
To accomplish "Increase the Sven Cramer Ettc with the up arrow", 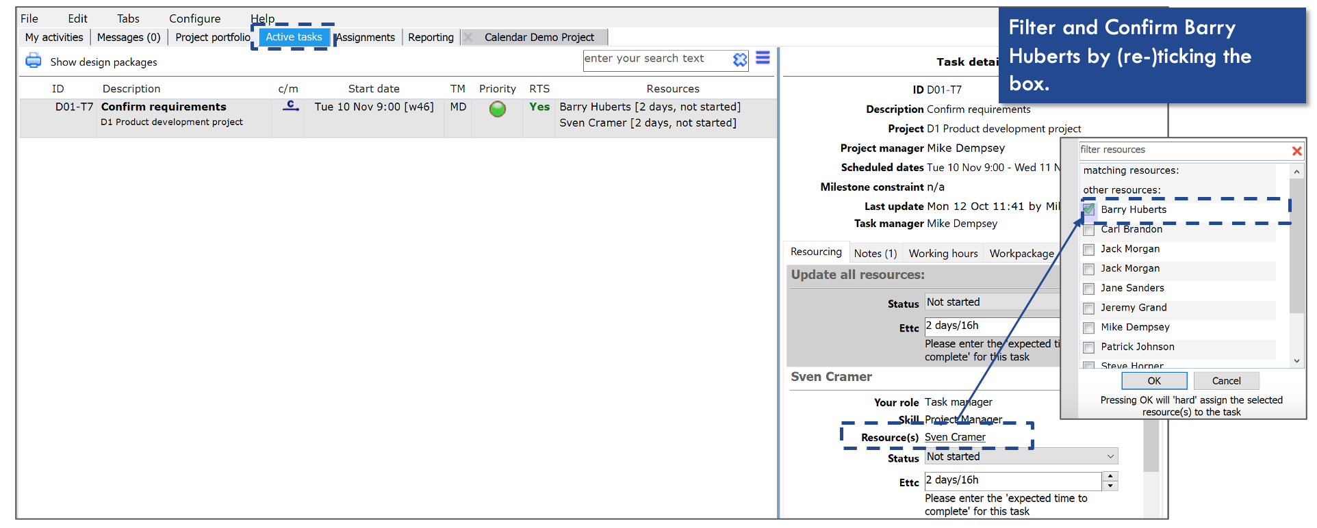I will [1110, 476].
